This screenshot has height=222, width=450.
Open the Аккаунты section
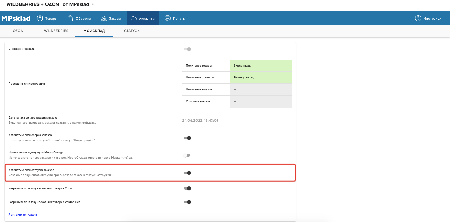click(x=143, y=18)
